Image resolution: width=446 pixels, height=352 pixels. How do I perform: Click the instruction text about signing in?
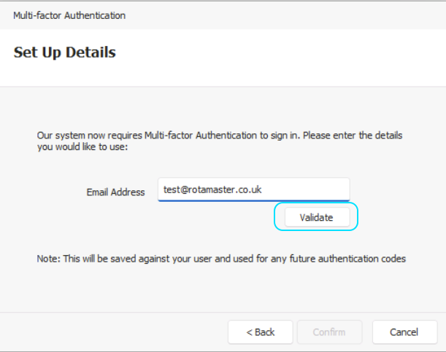(x=220, y=141)
